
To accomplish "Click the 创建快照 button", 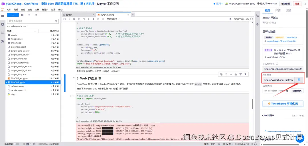I will [286, 3].
